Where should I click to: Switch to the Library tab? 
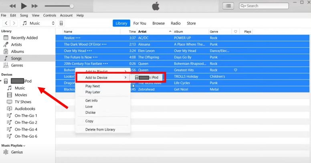pyautogui.click(x=121, y=23)
